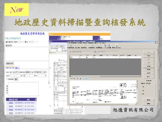Click the land number field containing 1

(12, 76)
